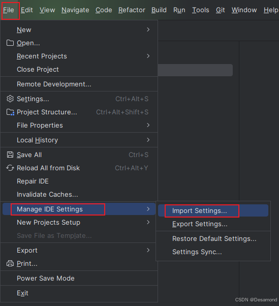Expand the New Projects Setup arrow
Image resolution: width=279 pixels, height=306 pixels.
click(148, 222)
